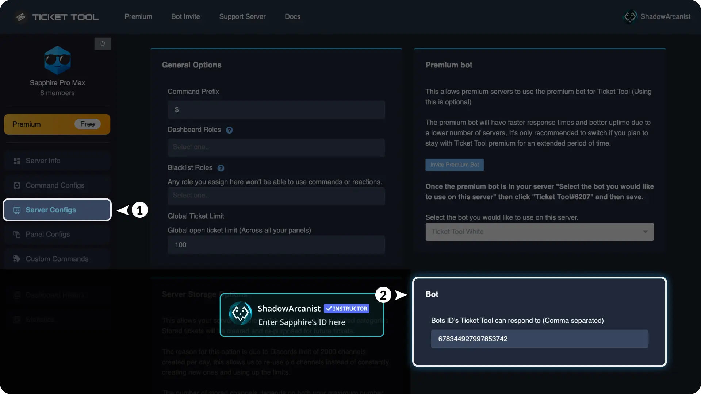Click the Premium bot heading

[449, 65]
